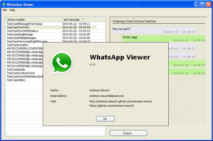Pick the TestCaseAudio chat
Viewport: 213px width, 141px height.
click(x=16, y=69)
